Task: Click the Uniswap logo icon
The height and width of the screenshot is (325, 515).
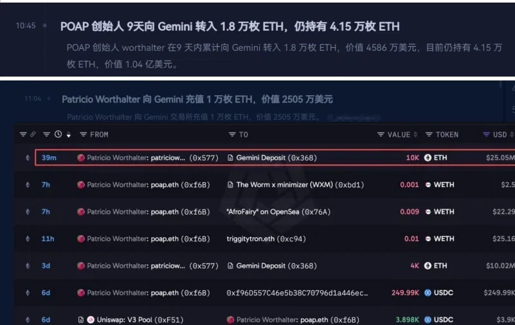Action: click(91, 320)
